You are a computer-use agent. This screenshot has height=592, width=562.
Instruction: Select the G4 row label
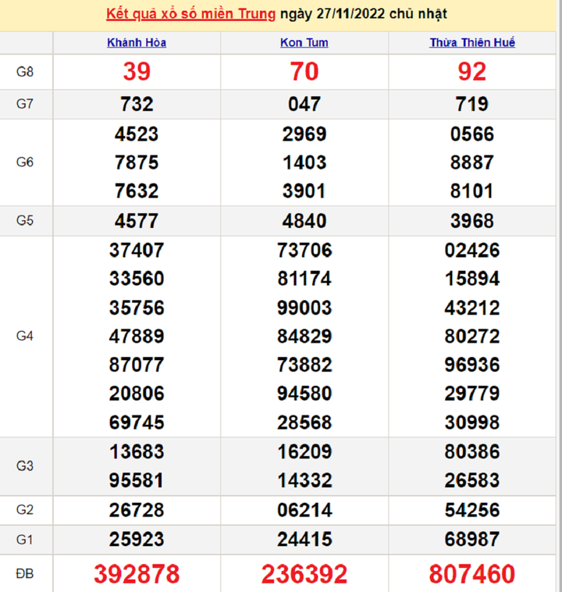[x=25, y=337]
